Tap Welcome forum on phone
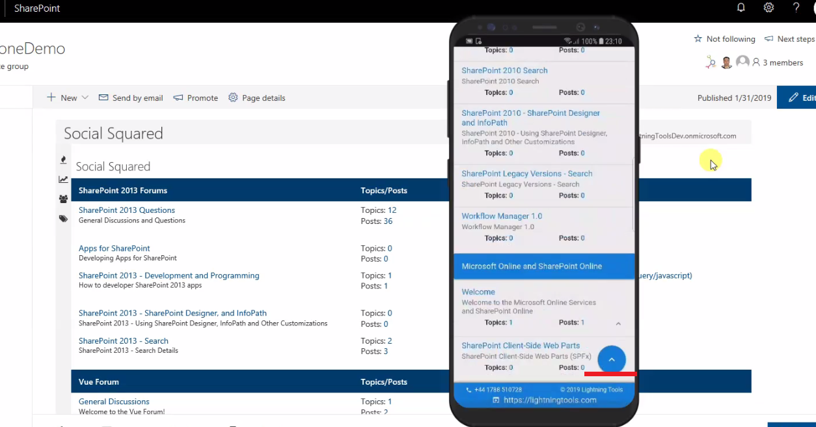Image resolution: width=816 pixels, height=427 pixels. (478, 292)
